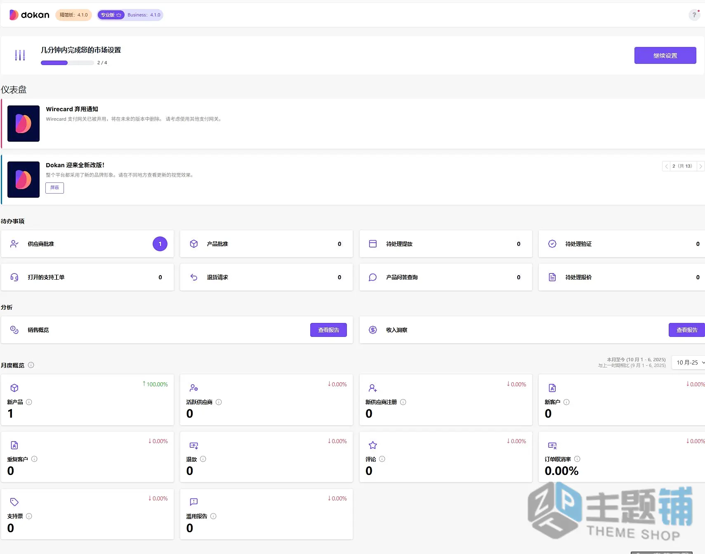
Task: Open the 10 月-25 month dropdown
Action: [688, 362]
